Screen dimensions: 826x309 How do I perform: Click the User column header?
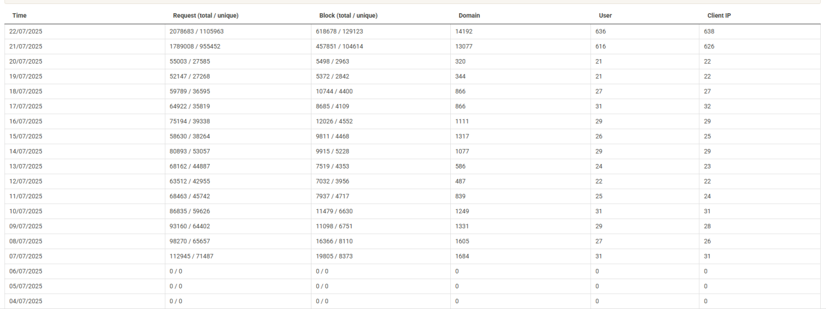tap(605, 15)
